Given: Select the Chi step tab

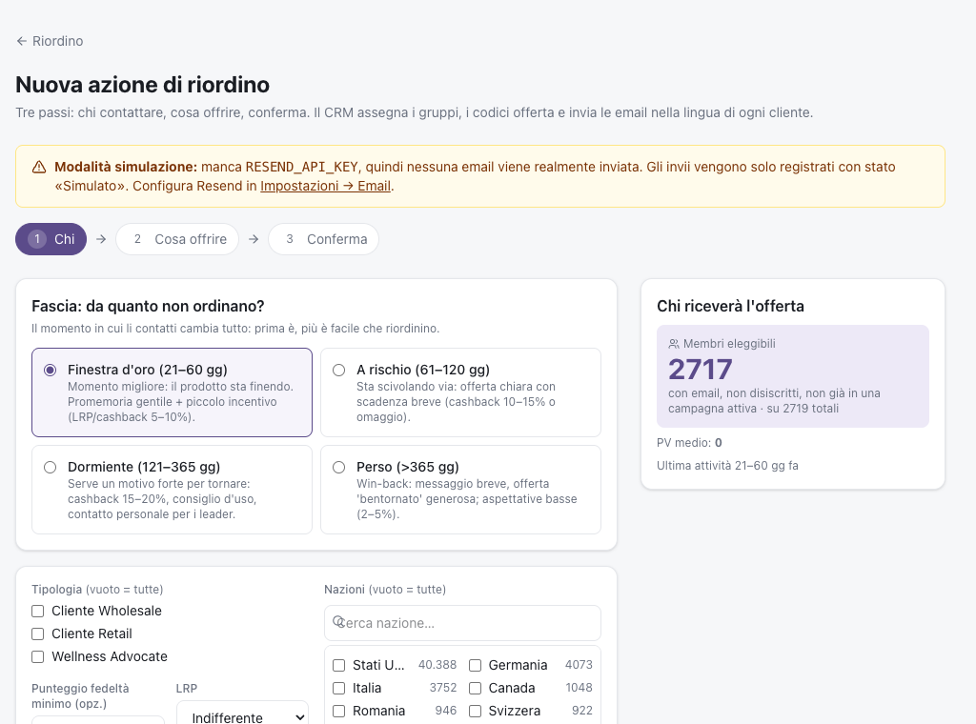Looking at the screenshot, I should (x=51, y=239).
